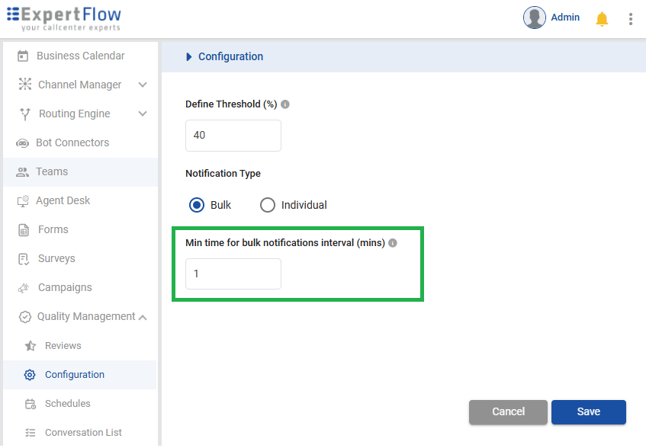Open the Reviews menu item
The width and height of the screenshot is (646, 448).
(63, 346)
